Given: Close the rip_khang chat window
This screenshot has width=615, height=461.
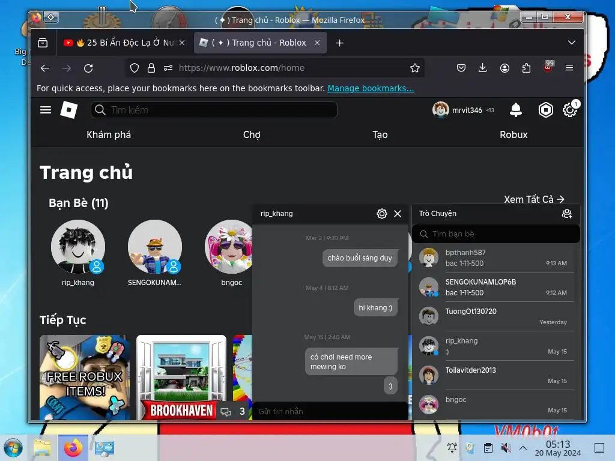Looking at the screenshot, I should tap(398, 214).
